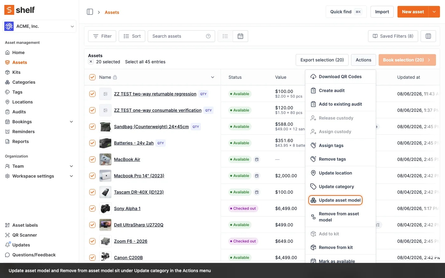The image size is (445, 278).
Task: Uncheck Sandbag (Counterweight) row checkbox
Action: (x=92, y=127)
